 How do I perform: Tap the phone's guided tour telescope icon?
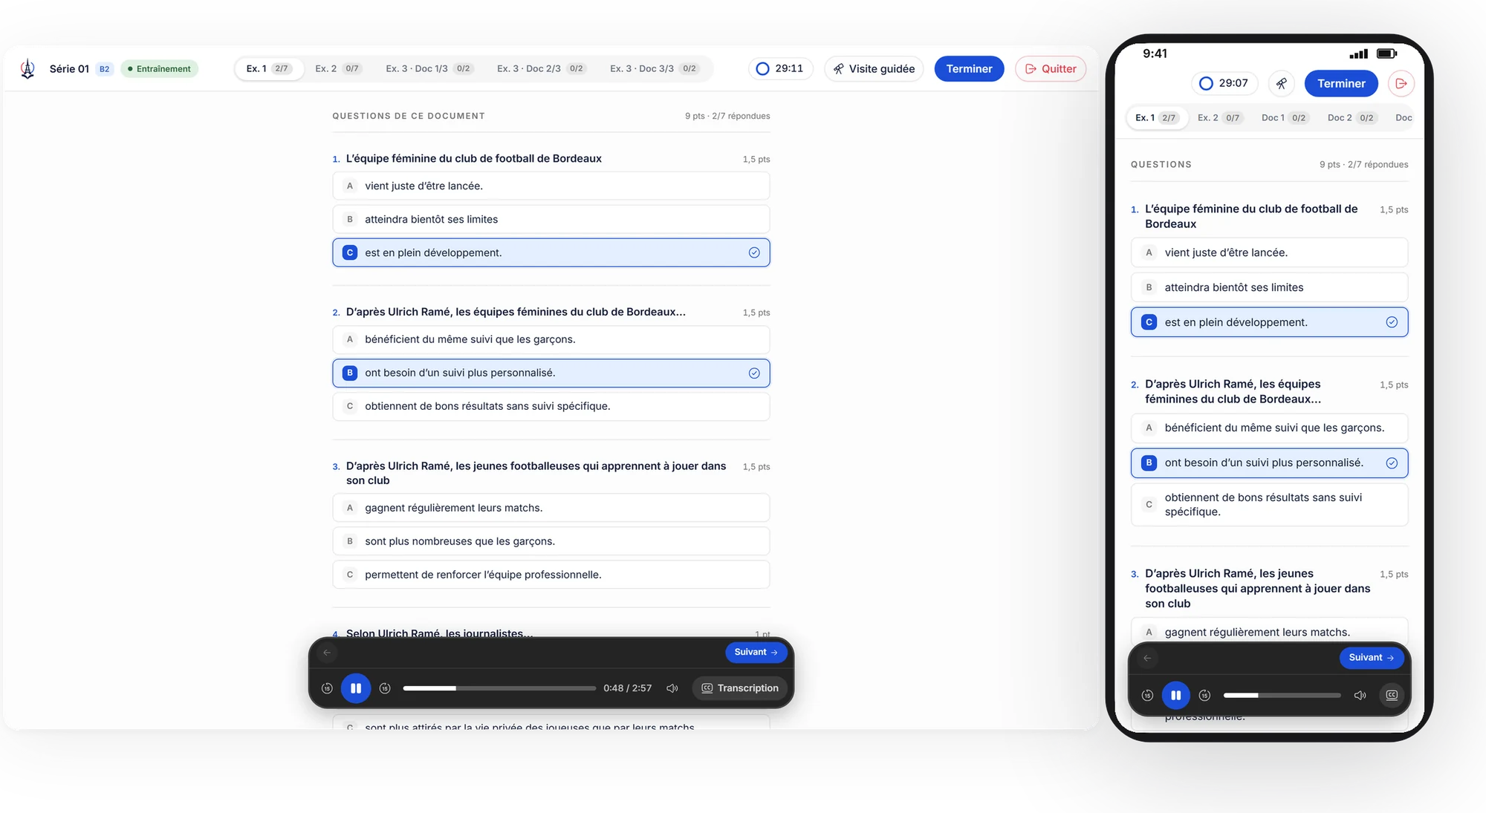click(1282, 83)
